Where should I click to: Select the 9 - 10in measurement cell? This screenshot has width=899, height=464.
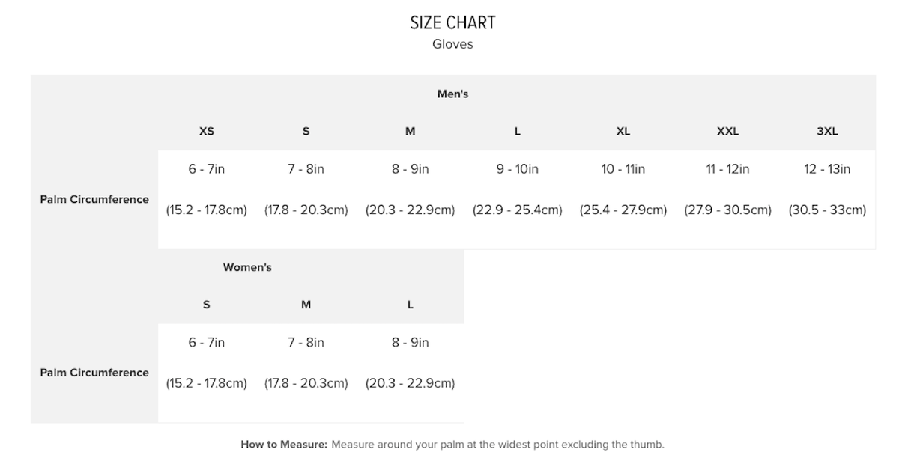[517, 169]
